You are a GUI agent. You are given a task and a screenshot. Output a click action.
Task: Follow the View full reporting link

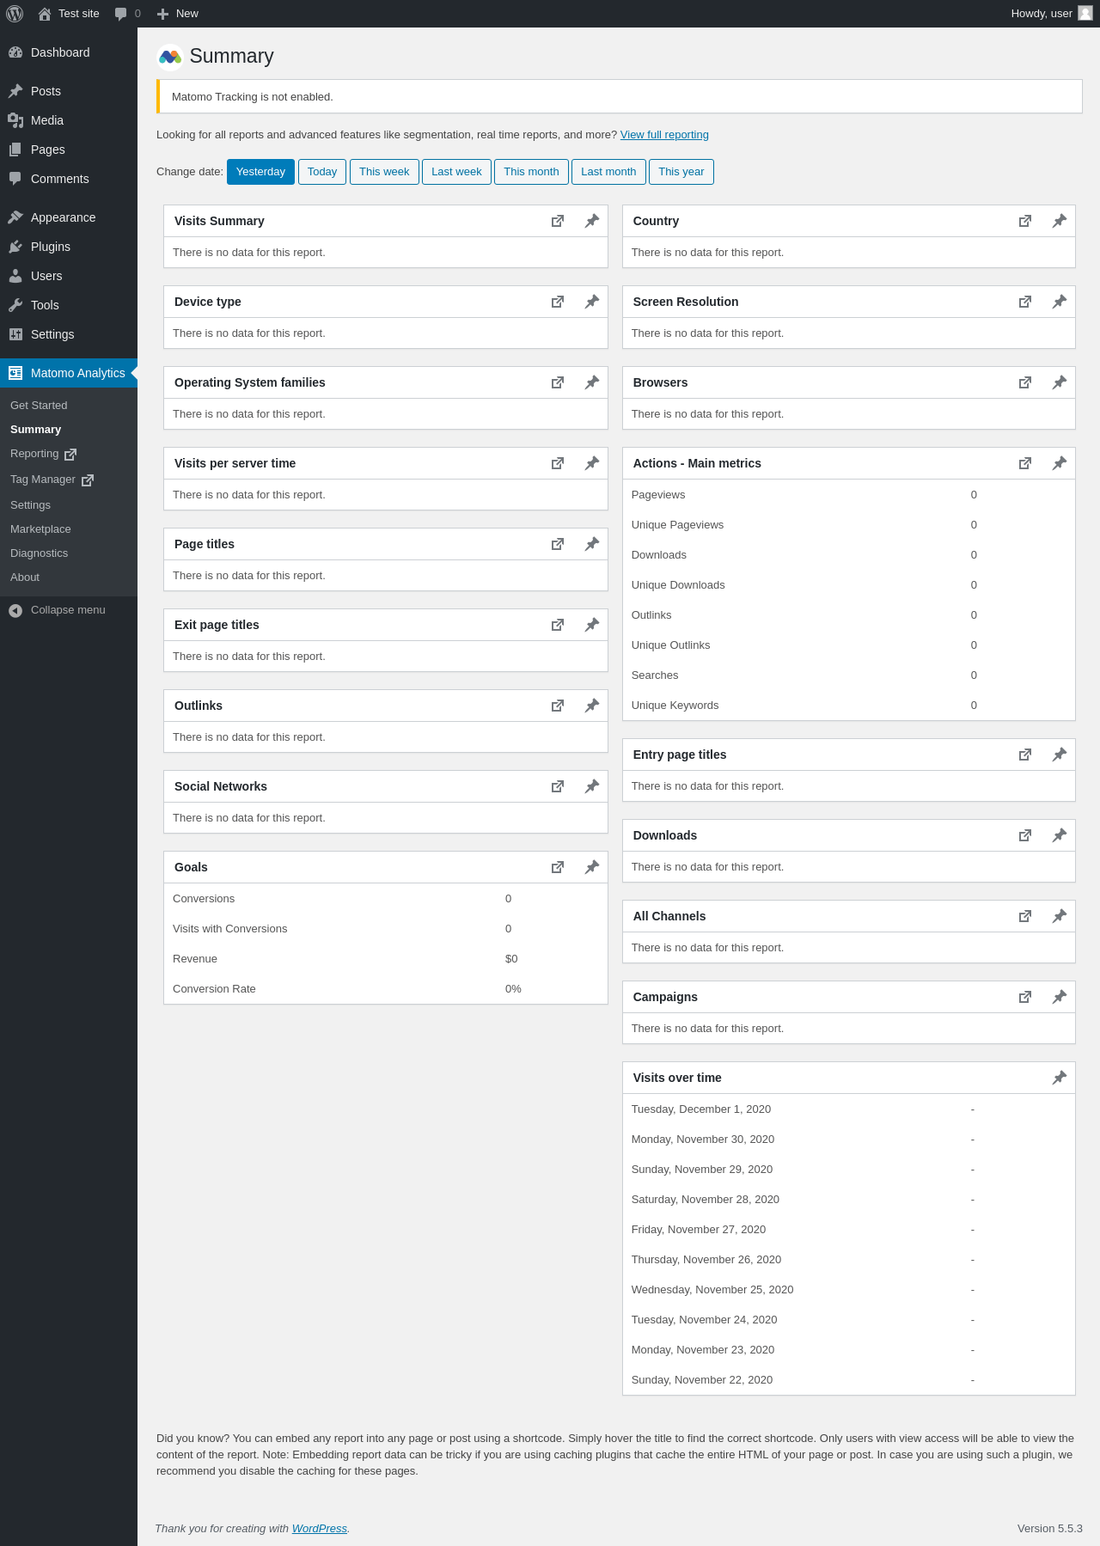click(664, 135)
